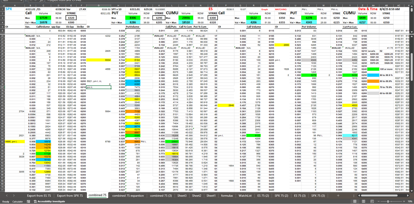Select green ES PUT Max cell 6278
Viewport: 414px width, 204px height.
[309, 17]
